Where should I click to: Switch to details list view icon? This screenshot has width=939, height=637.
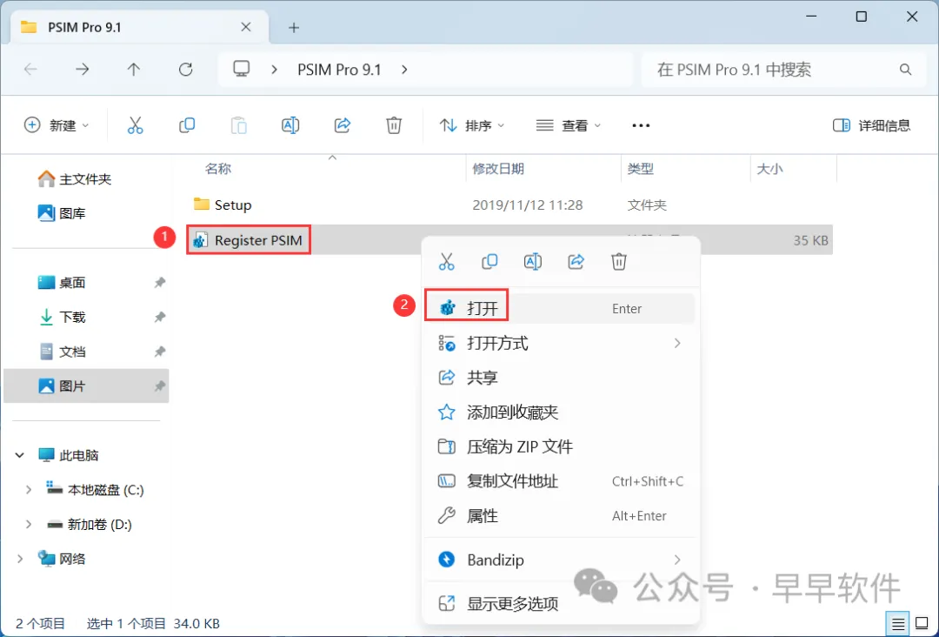(x=897, y=624)
